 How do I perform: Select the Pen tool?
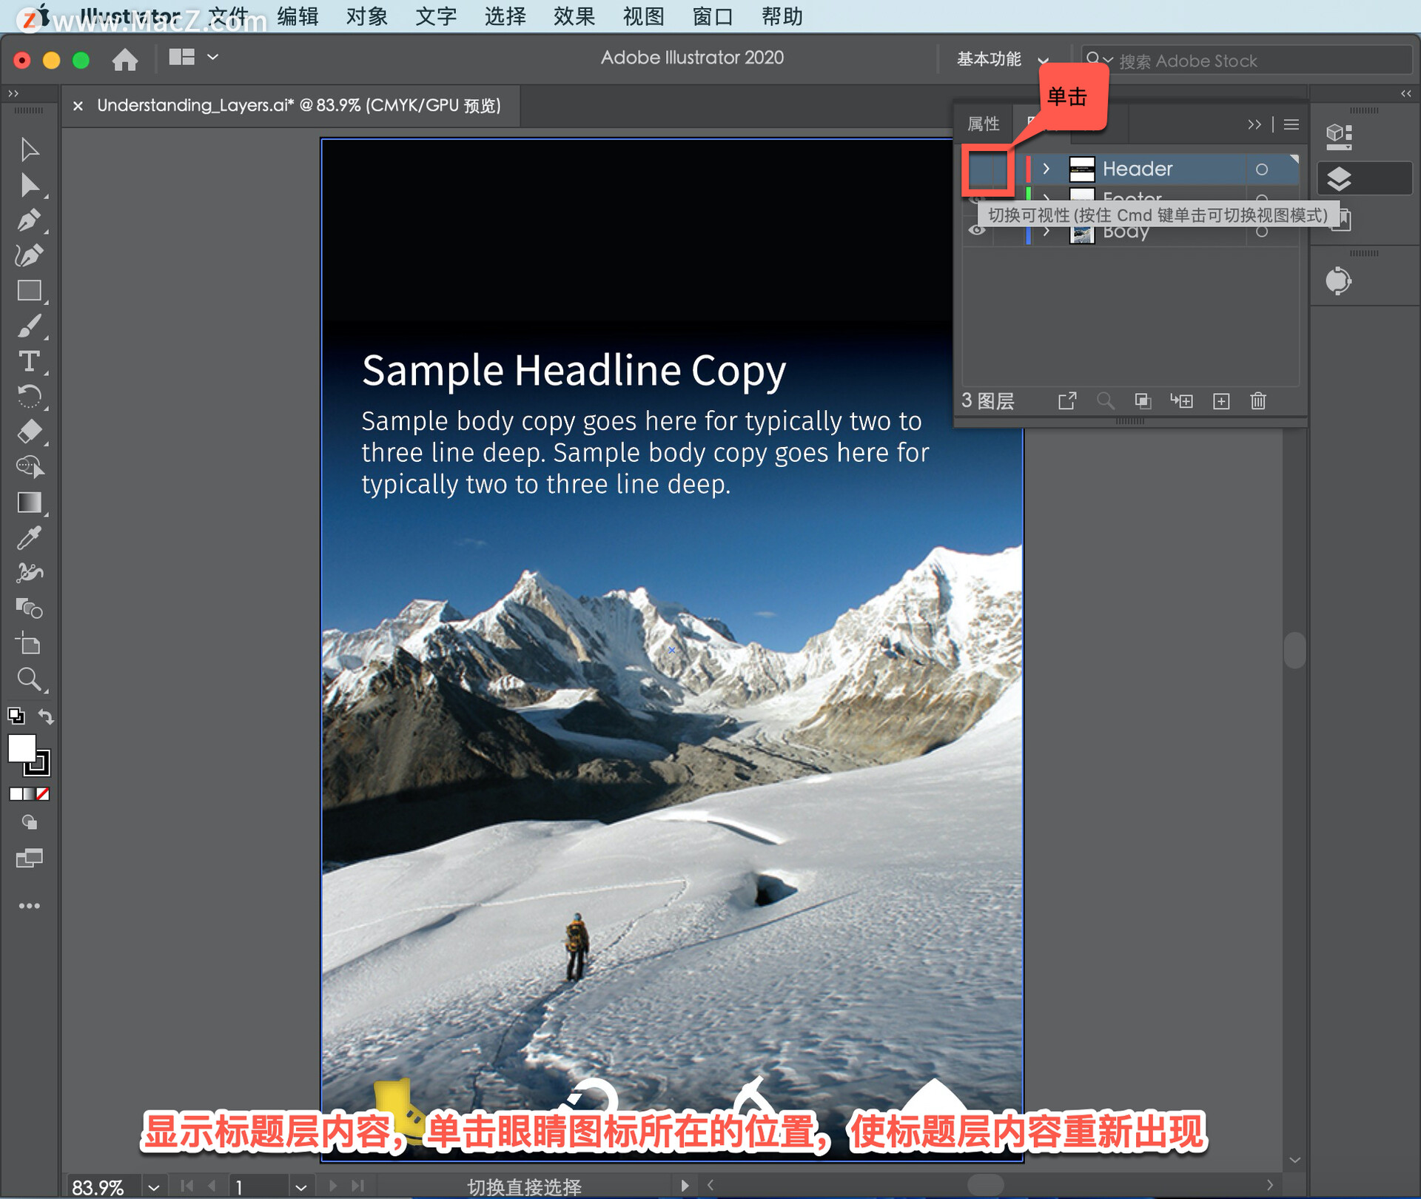[x=29, y=221]
